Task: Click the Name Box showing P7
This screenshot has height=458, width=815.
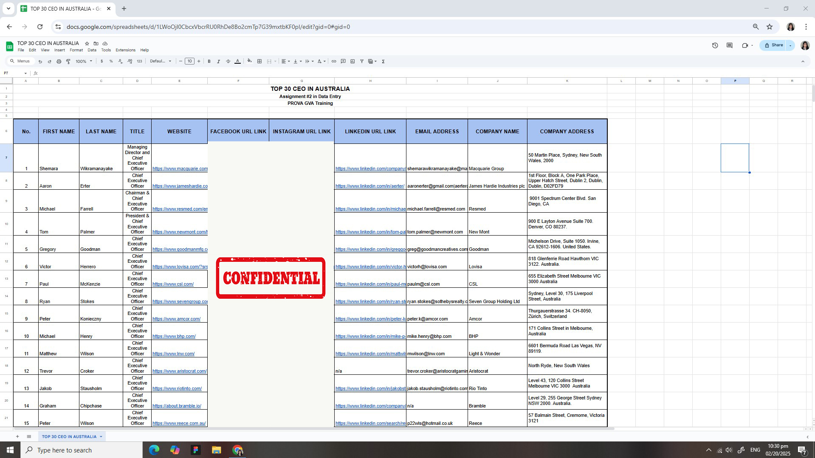Action: pos(15,73)
